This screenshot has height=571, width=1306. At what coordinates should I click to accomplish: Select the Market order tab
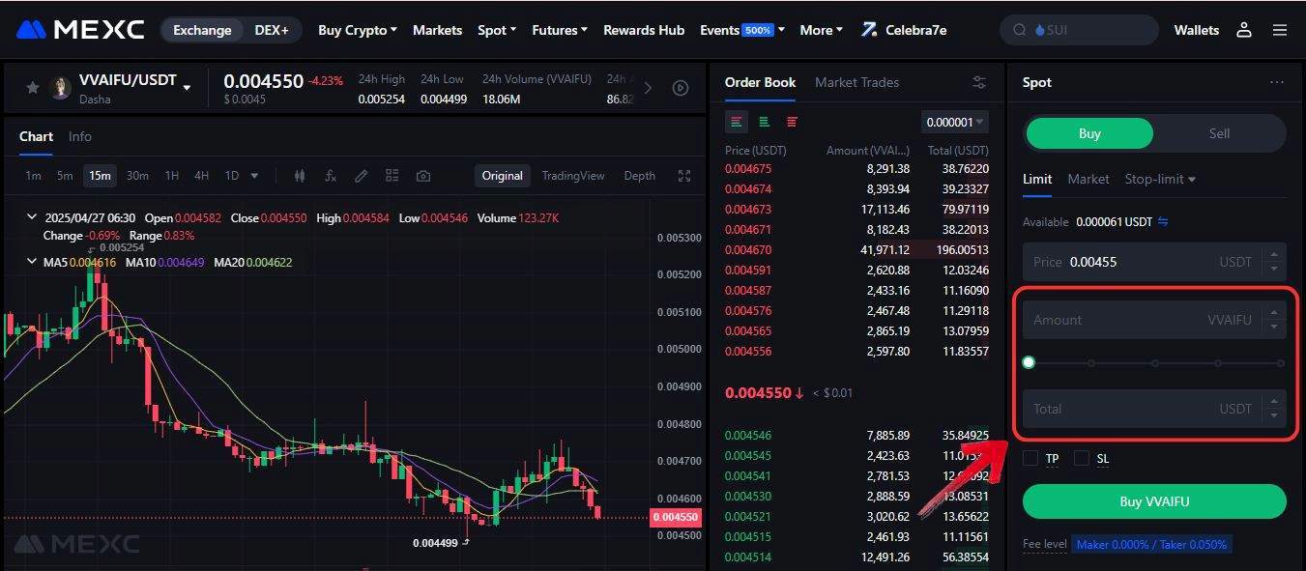pyautogui.click(x=1088, y=179)
